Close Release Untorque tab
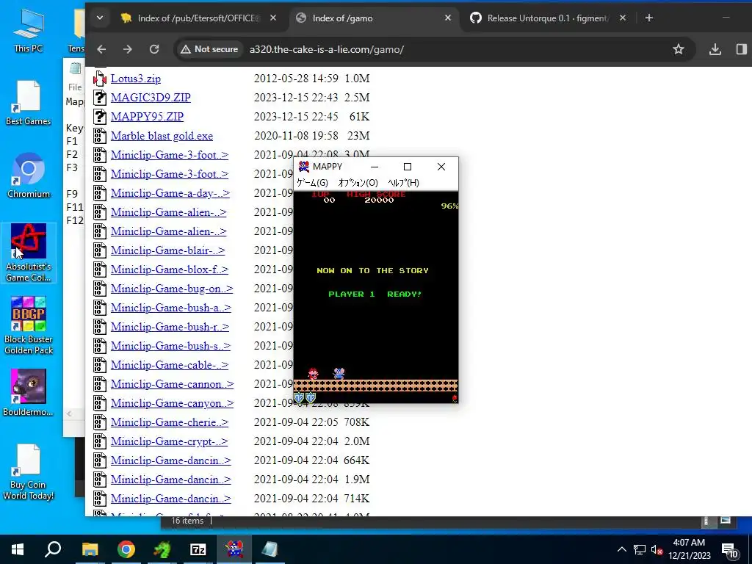The image size is (752, 564). tap(623, 18)
